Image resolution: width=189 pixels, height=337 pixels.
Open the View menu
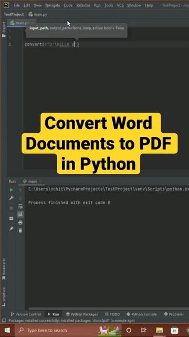pyautogui.click(x=38, y=5)
